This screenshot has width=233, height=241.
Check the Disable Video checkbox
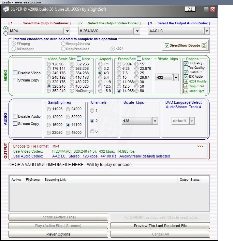tap(15, 73)
